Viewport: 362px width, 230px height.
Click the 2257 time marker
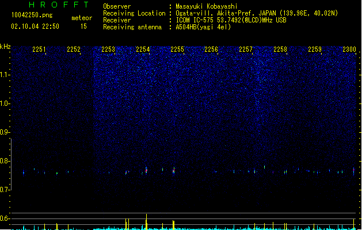pyautogui.click(x=246, y=49)
